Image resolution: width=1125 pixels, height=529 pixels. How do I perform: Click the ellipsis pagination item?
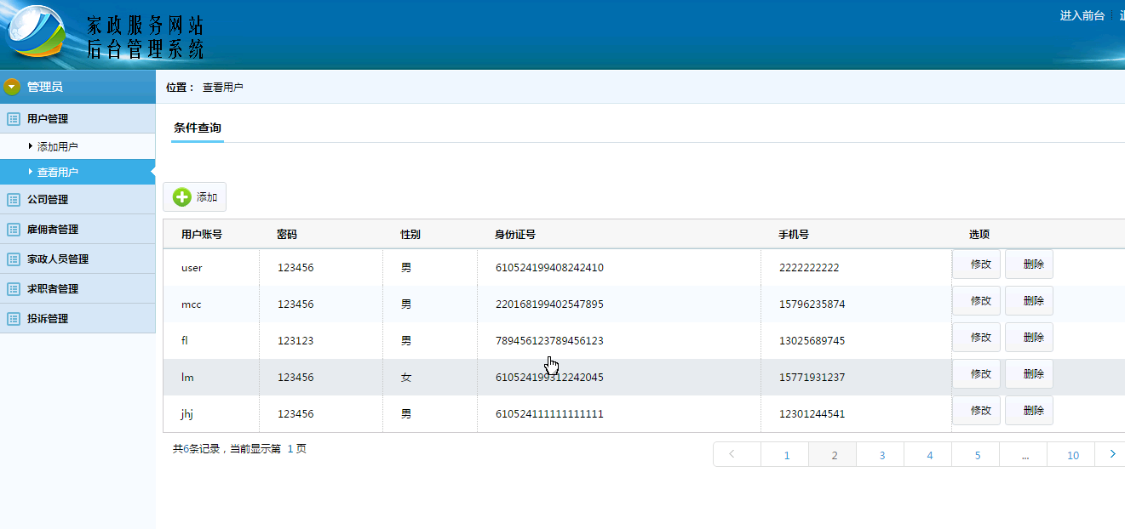click(x=1024, y=454)
